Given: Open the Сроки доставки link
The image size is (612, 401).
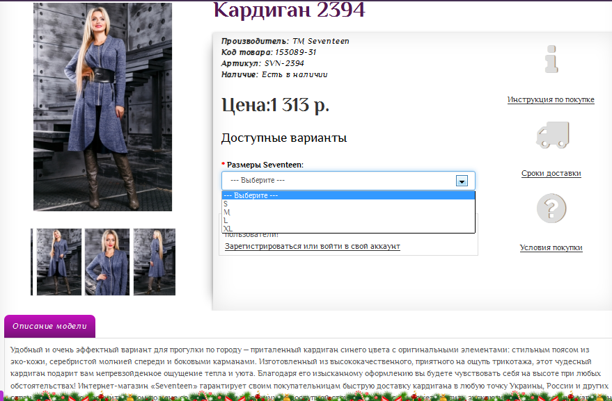Looking at the screenshot, I should tap(551, 174).
